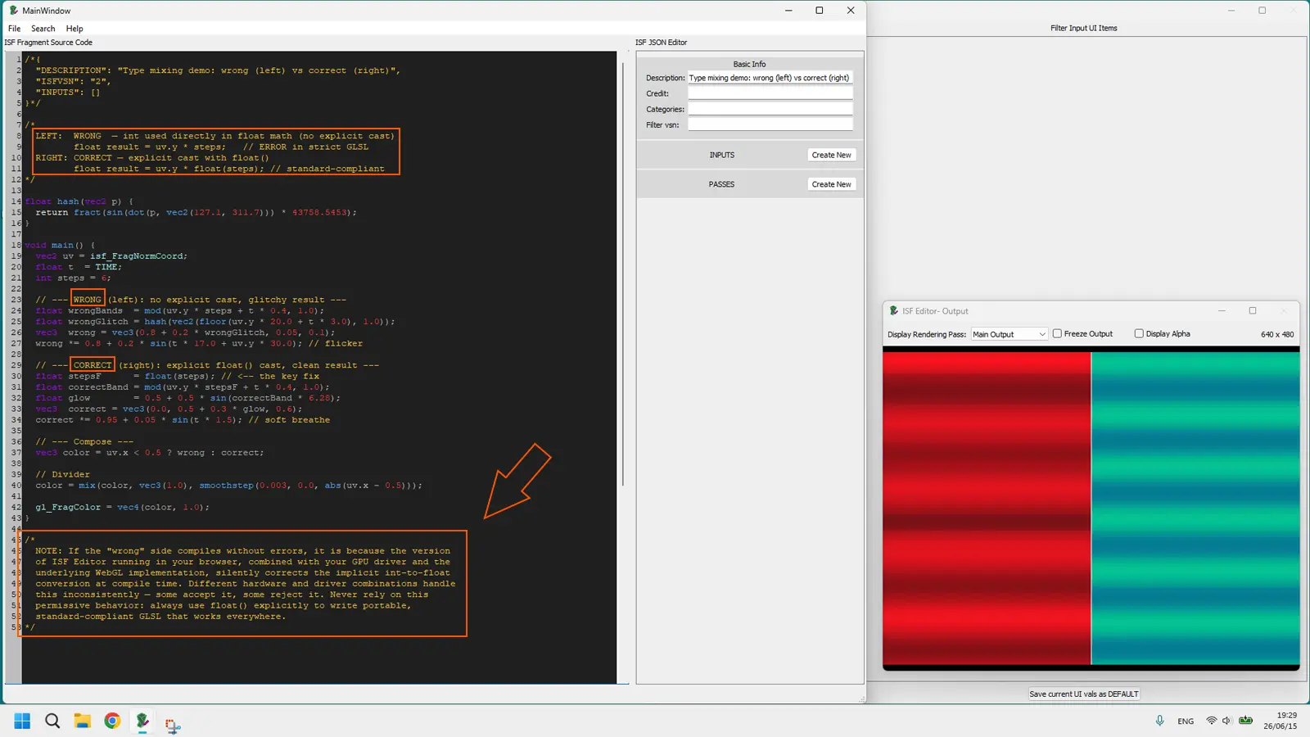The image size is (1310, 737).
Task: Click the "// --- Compose ---" comment line
Action: coord(84,441)
